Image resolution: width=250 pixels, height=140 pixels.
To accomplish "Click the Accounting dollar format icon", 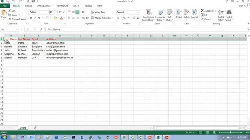I will pos(118,18).
